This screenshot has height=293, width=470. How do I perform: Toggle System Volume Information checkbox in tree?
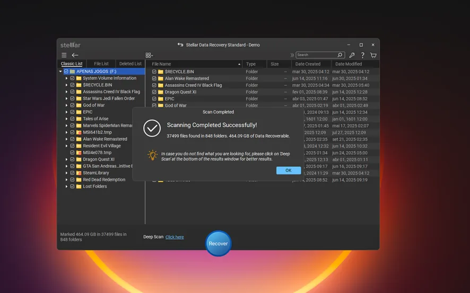[x=73, y=78]
